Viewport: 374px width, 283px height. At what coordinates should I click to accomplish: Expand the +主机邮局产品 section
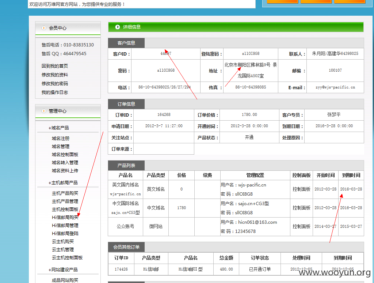click(63, 183)
